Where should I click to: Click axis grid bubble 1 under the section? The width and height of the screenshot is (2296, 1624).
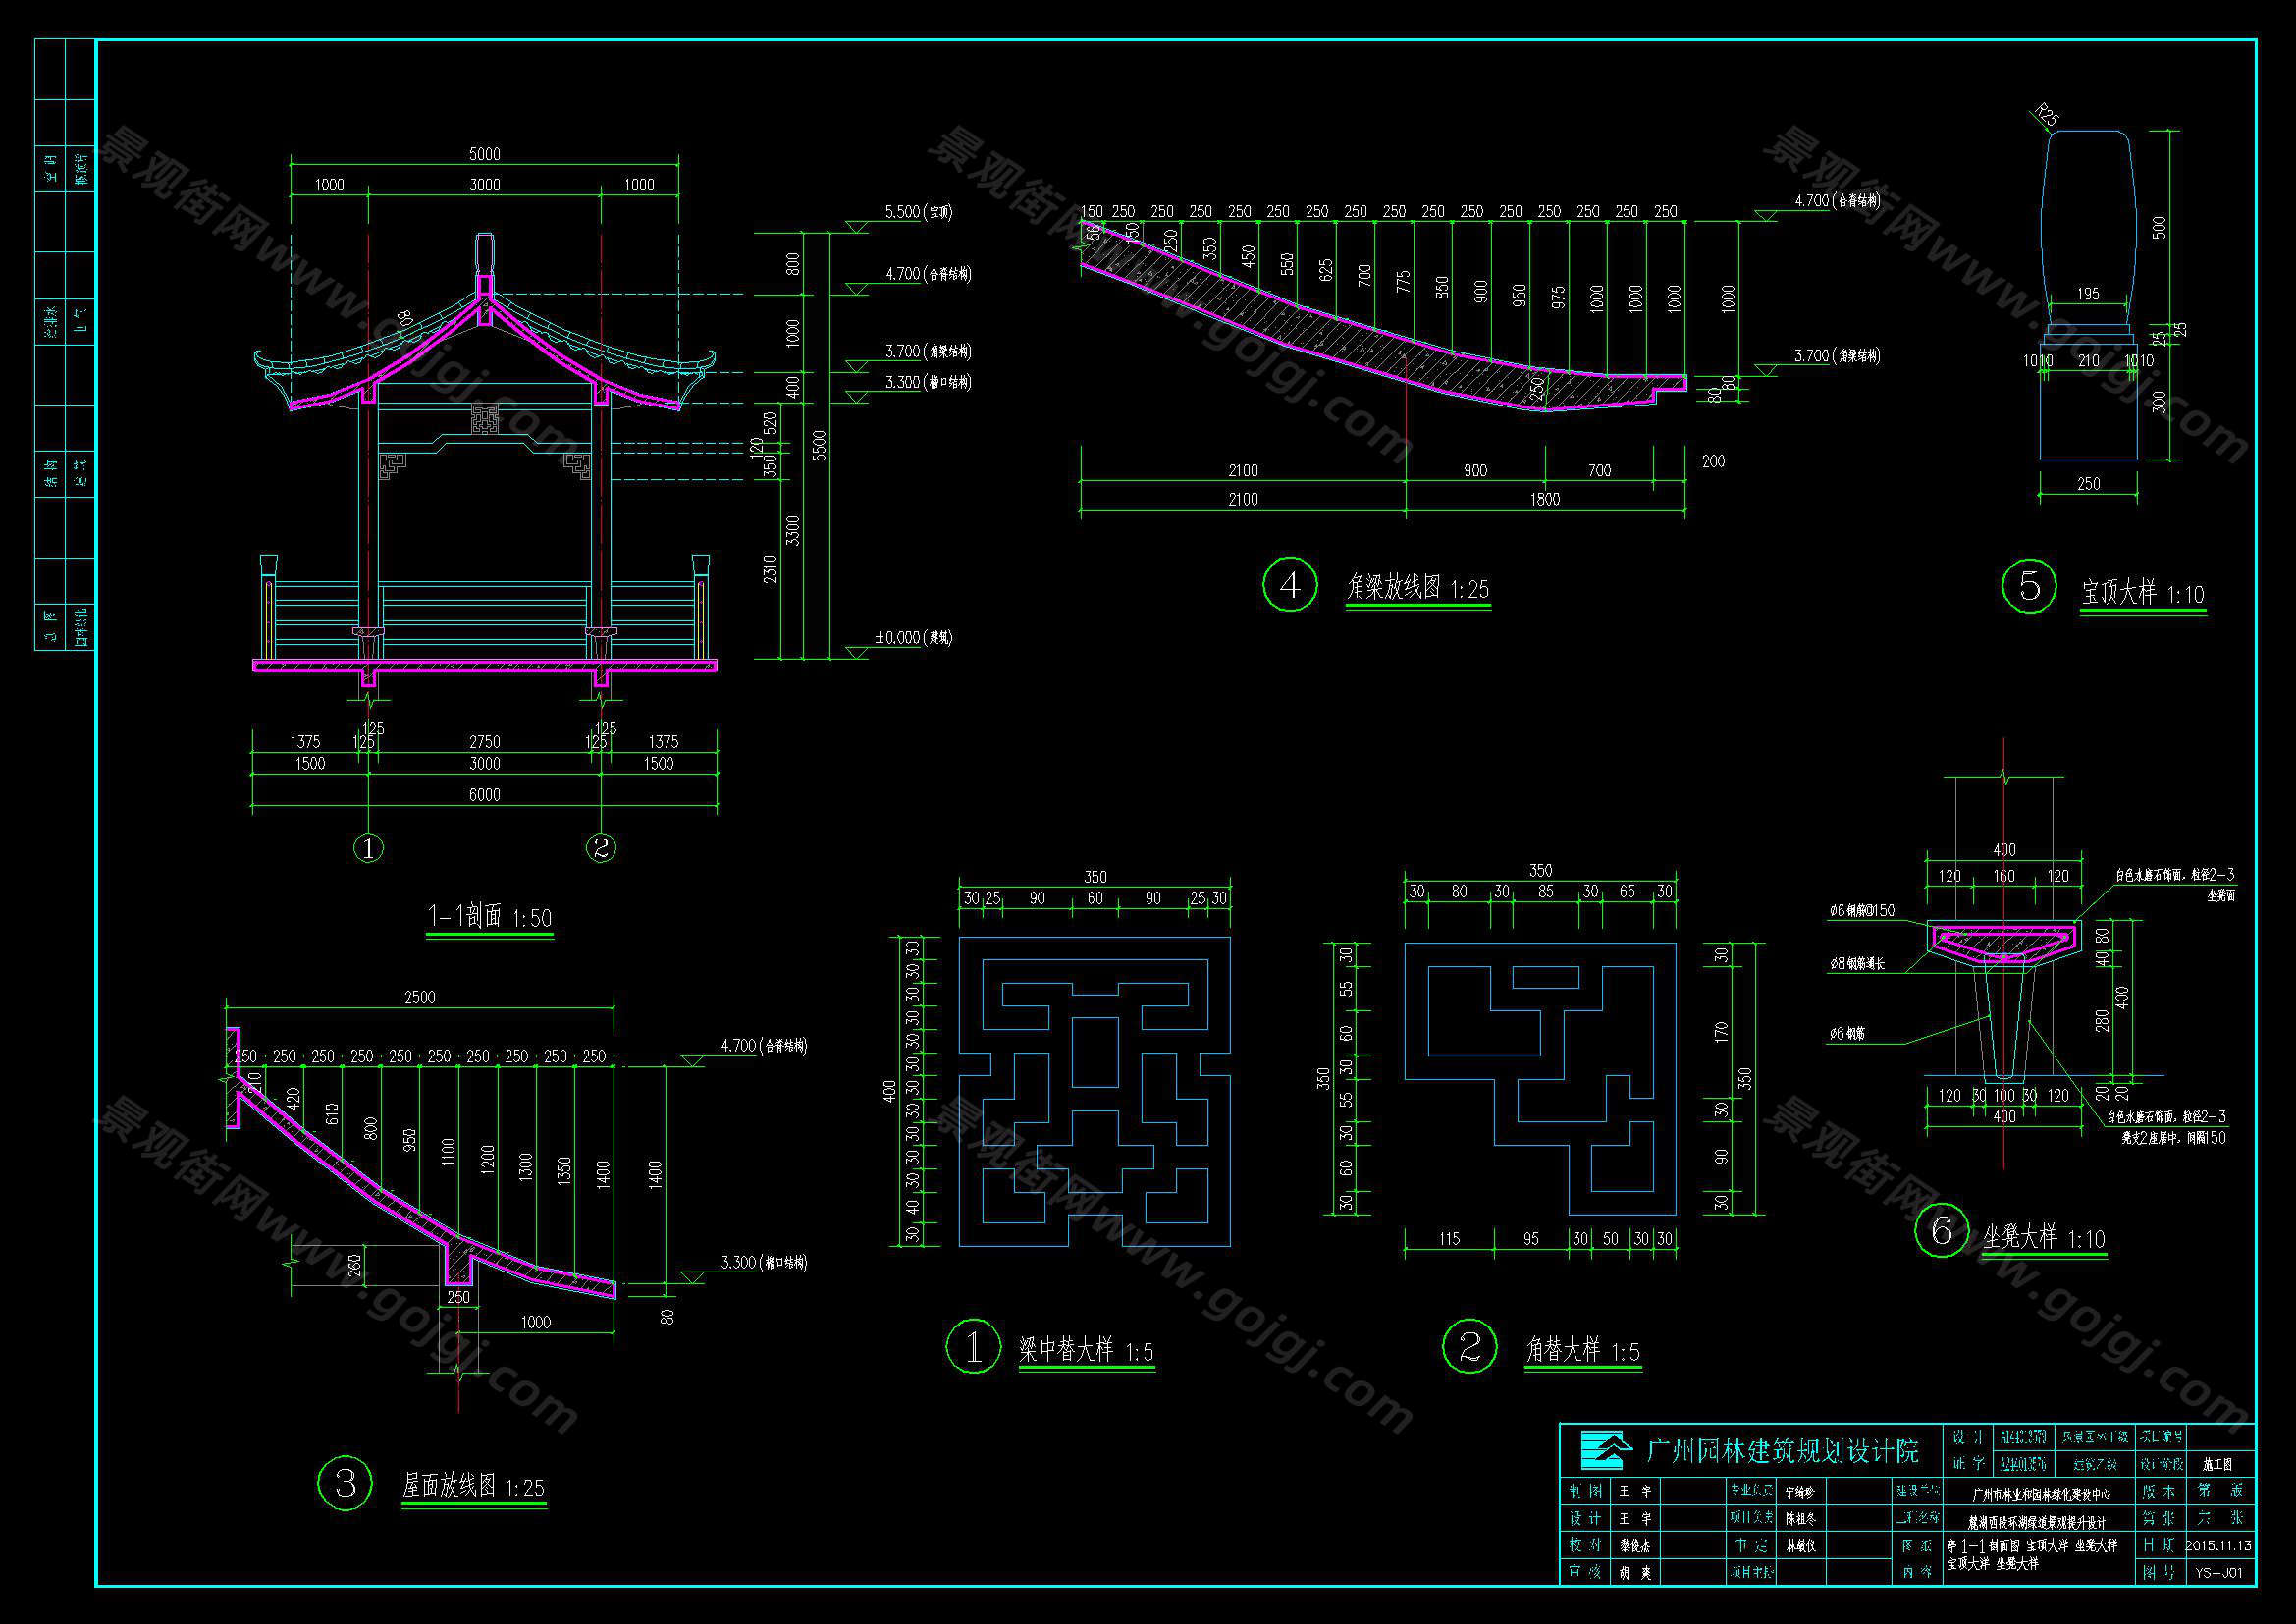[369, 848]
